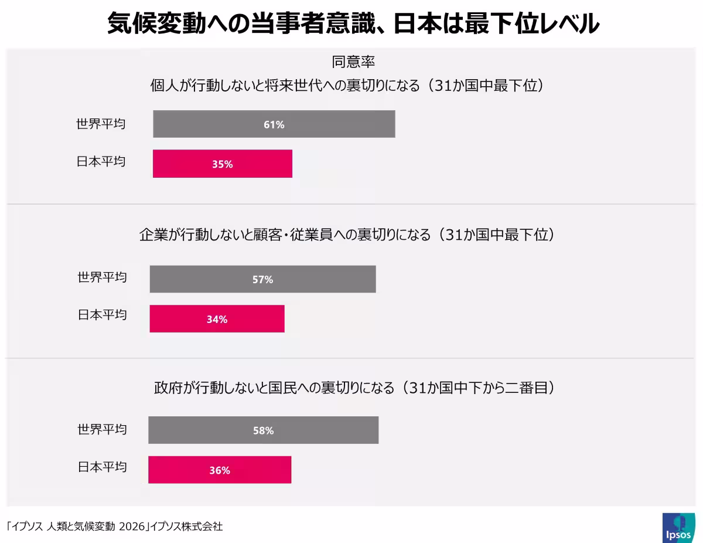The image size is (703, 543).
Task: Select 世界平均 label next to the 57% bar
Action: coord(102,277)
